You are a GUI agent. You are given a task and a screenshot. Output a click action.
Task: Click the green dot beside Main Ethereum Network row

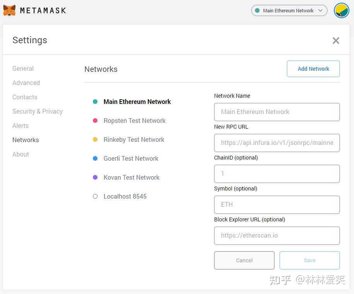pos(95,102)
